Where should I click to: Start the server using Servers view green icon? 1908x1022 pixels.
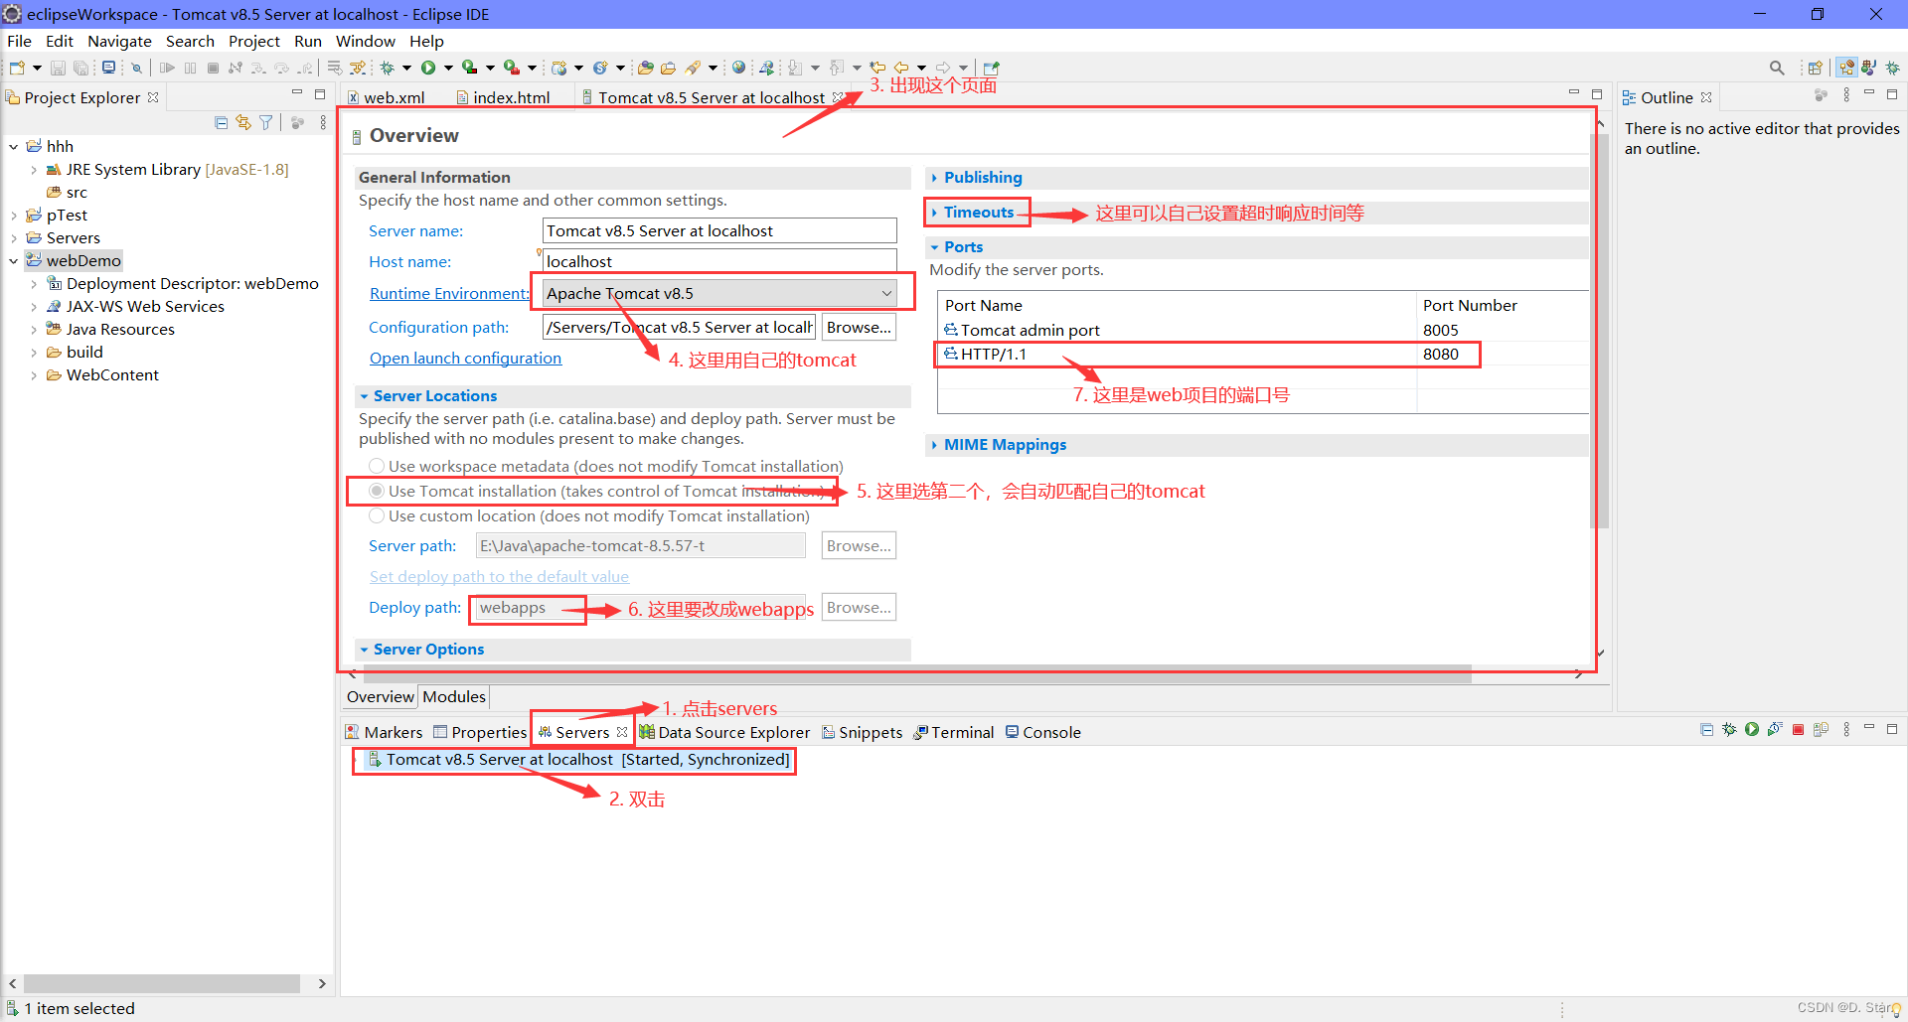1752,729
